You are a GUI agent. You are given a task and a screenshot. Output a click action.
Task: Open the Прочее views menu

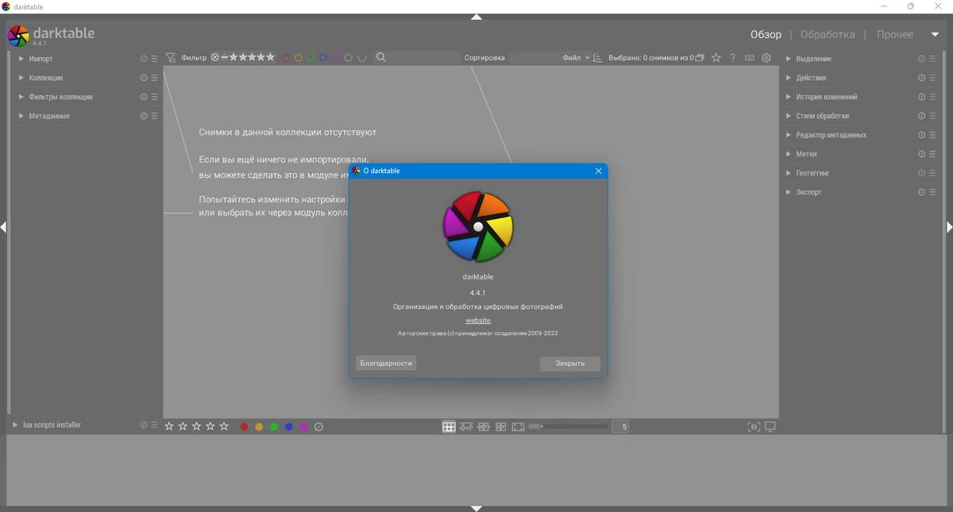895,34
